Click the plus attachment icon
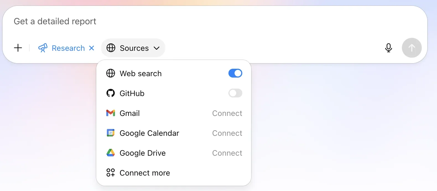This screenshot has width=437, height=191. (18, 48)
